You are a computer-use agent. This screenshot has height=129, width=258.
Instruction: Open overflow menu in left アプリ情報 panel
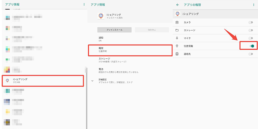click(84, 5)
